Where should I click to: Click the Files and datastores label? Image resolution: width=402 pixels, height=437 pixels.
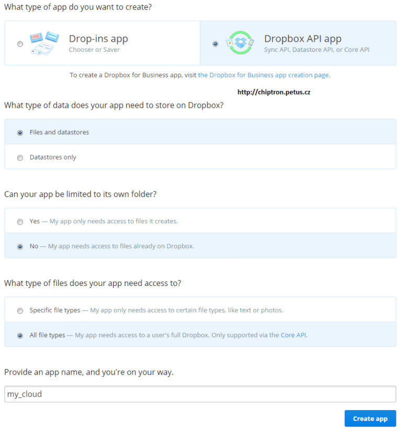pos(59,132)
